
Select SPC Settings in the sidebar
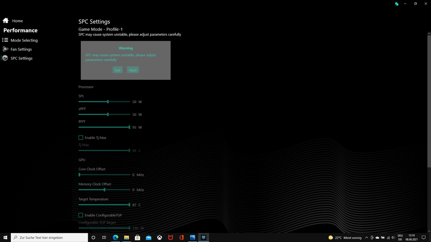[22, 58]
